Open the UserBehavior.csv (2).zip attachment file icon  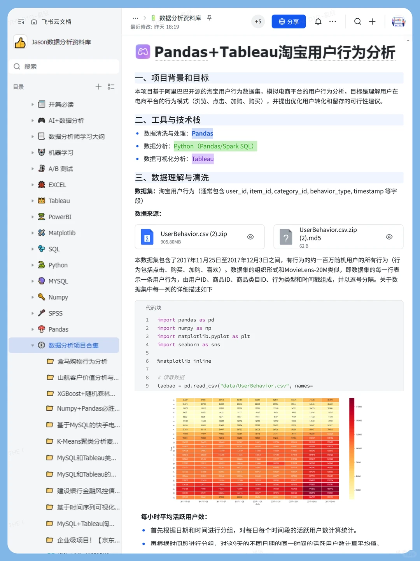[x=147, y=237]
